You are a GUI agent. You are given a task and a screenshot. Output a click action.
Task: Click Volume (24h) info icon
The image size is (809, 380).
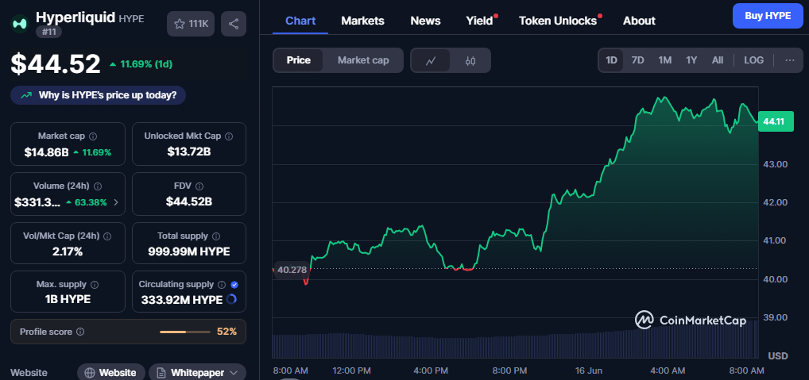click(98, 186)
